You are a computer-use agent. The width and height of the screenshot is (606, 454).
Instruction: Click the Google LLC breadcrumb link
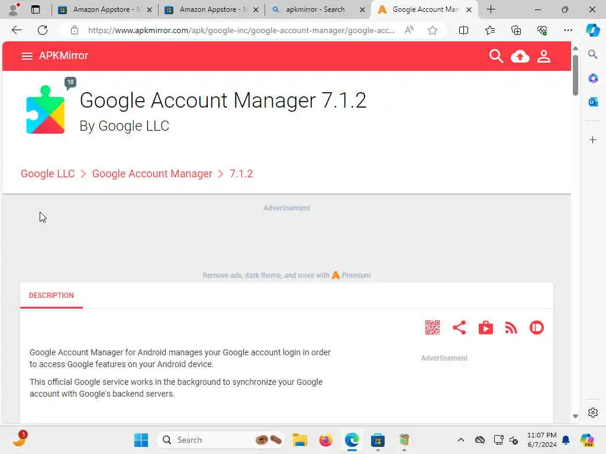click(x=47, y=174)
